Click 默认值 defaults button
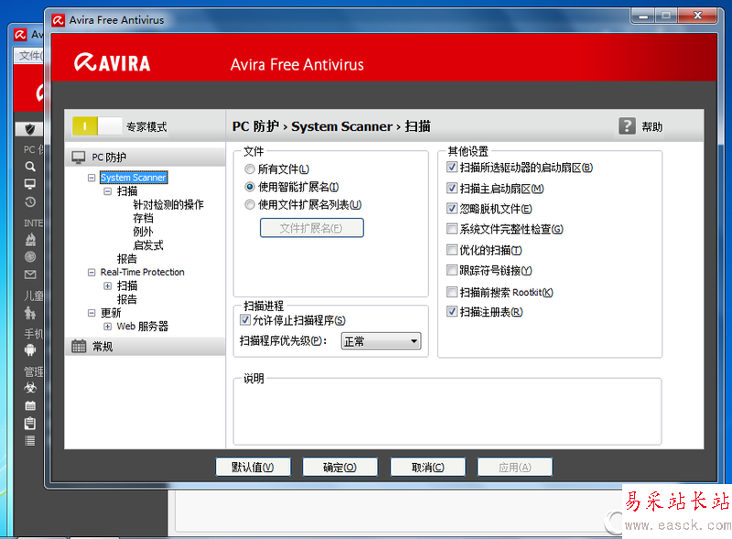 (x=253, y=467)
